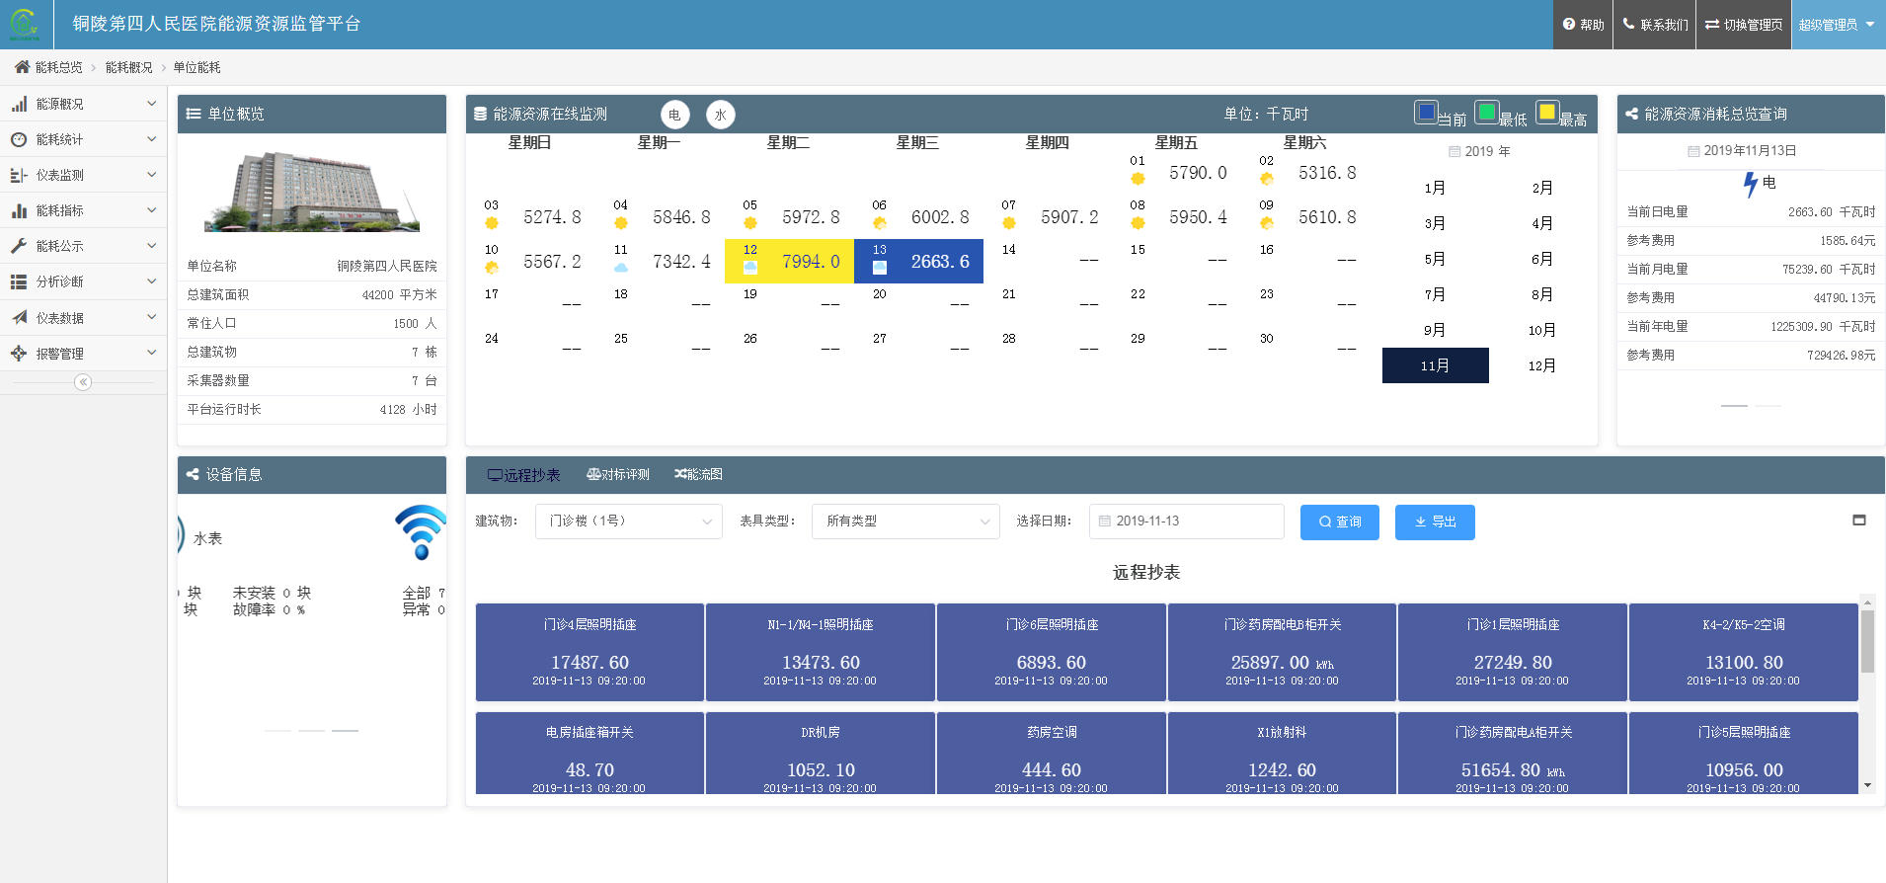Click the maximize icon in meter panel
1886x883 pixels.
coord(1859,521)
